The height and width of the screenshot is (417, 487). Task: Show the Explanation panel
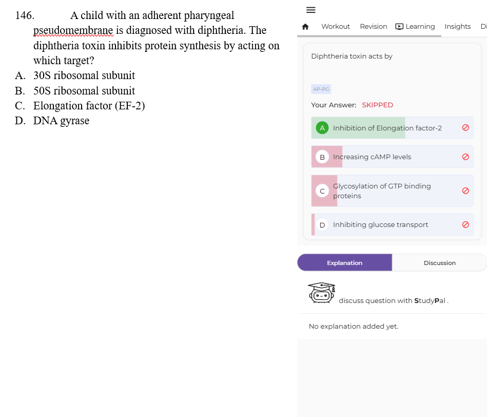click(344, 262)
